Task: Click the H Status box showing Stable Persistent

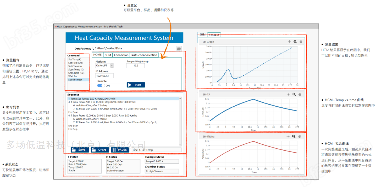Action: point(123,166)
